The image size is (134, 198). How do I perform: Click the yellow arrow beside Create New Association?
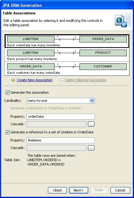tap(13, 80)
